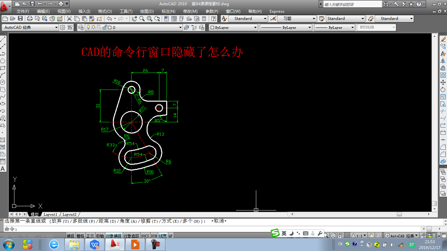This screenshot has width=447, height=251.
Task: Open the AutoCAD 经典 workspace dropdown
Action: pos(30,27)
